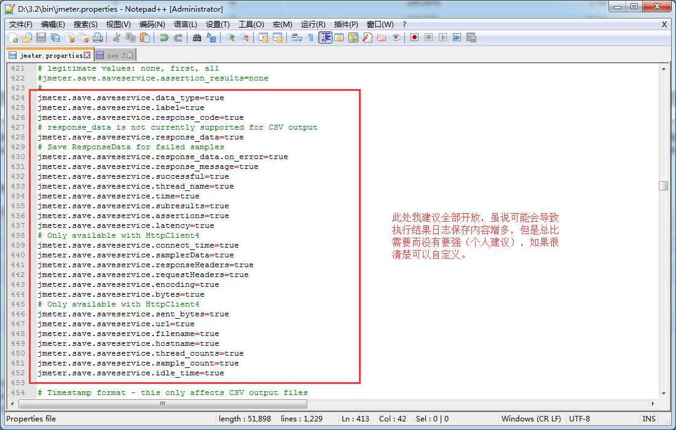Image resolution: width=676 pixels, height=430 pixels.
Task: Click the vertical scrollbar up arrow
Action: 664,69
